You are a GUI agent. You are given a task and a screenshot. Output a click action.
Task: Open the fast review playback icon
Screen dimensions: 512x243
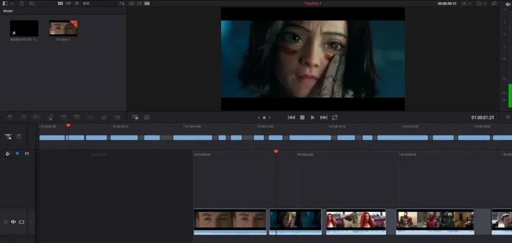pos(135,117)
